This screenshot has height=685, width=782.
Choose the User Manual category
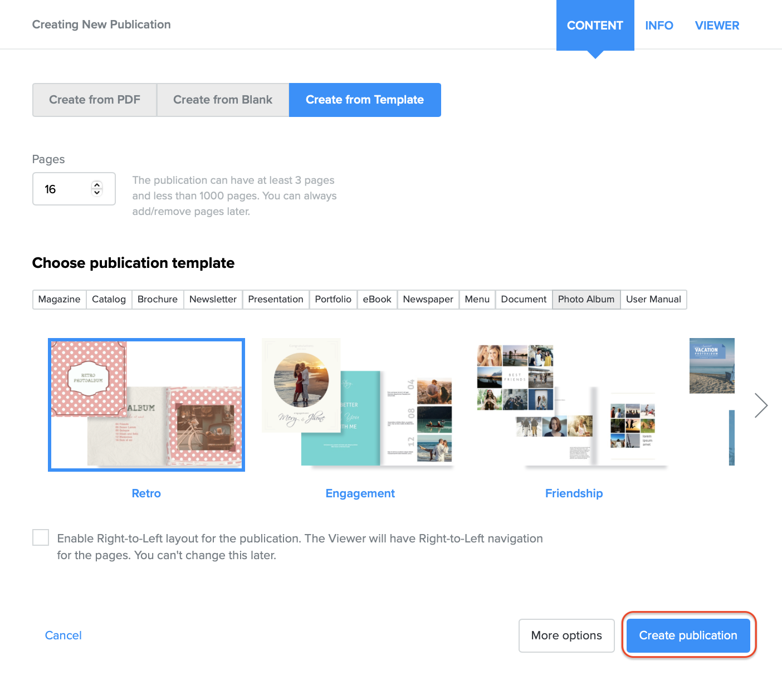tap(653, 299)
